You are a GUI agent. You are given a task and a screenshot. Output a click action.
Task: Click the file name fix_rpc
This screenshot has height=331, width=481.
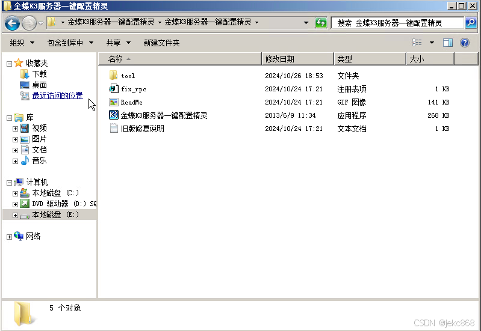click(x=134, y=89)
